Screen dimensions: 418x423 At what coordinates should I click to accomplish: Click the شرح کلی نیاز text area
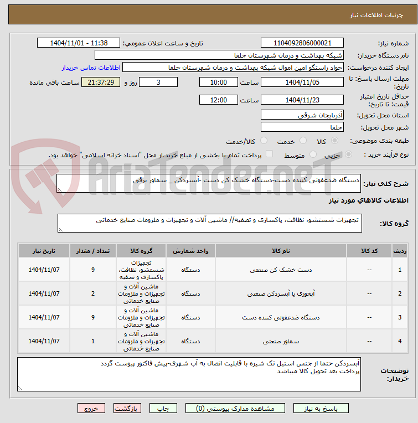[x=209, y=183]
